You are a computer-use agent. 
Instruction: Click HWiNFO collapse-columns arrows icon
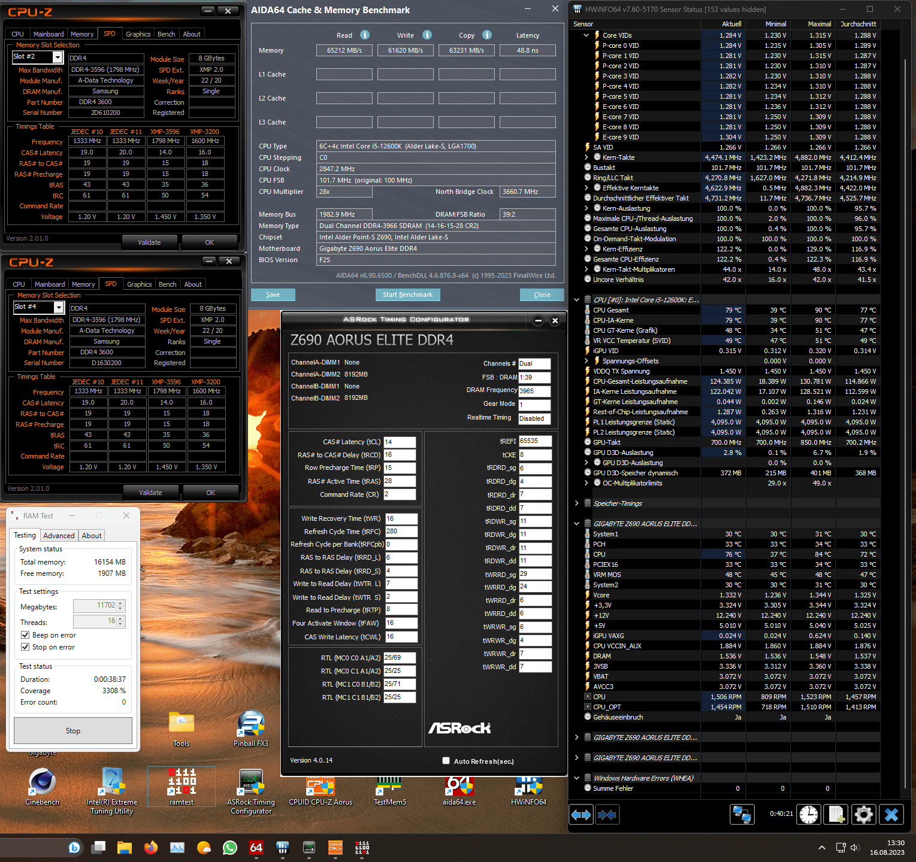(x=607, y=815)
